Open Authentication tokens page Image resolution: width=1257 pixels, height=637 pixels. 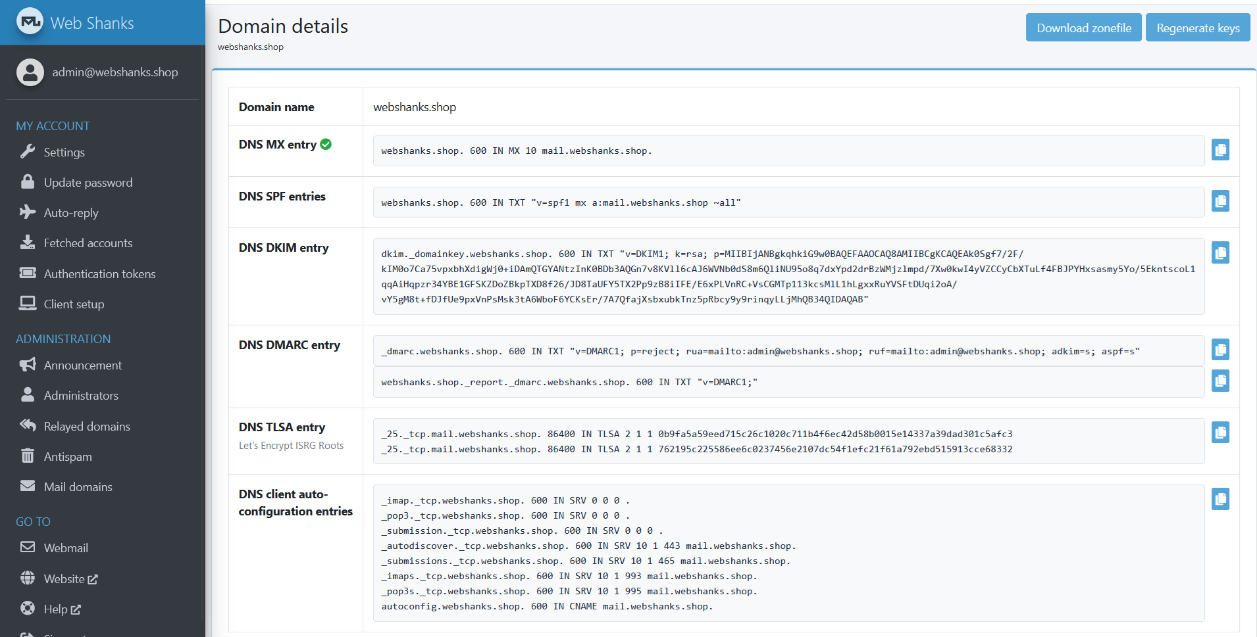tap(99, 274)
